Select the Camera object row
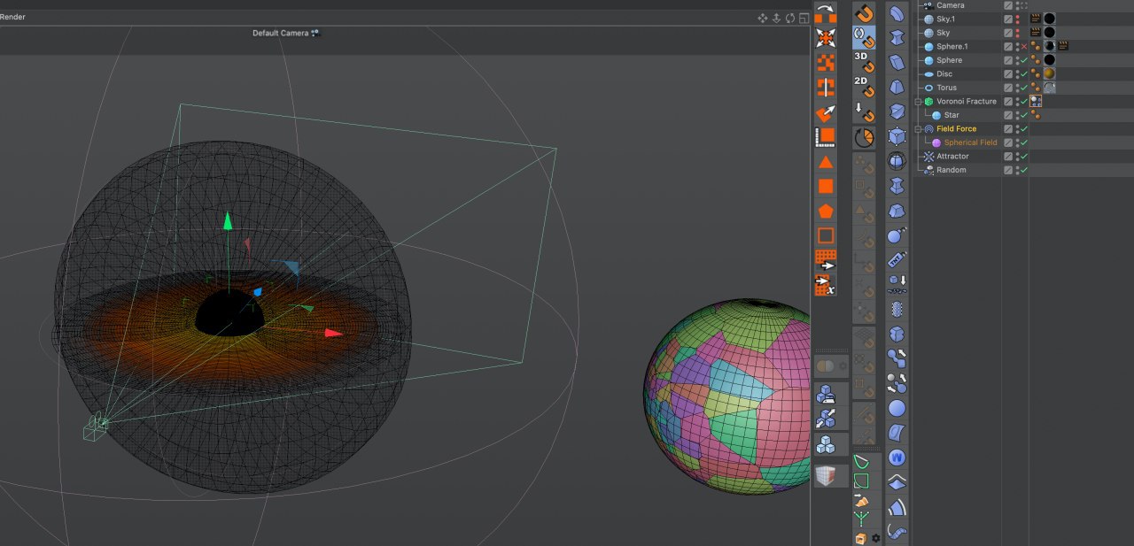This screenshot has width=1134, height=546. tap(951, 5)
